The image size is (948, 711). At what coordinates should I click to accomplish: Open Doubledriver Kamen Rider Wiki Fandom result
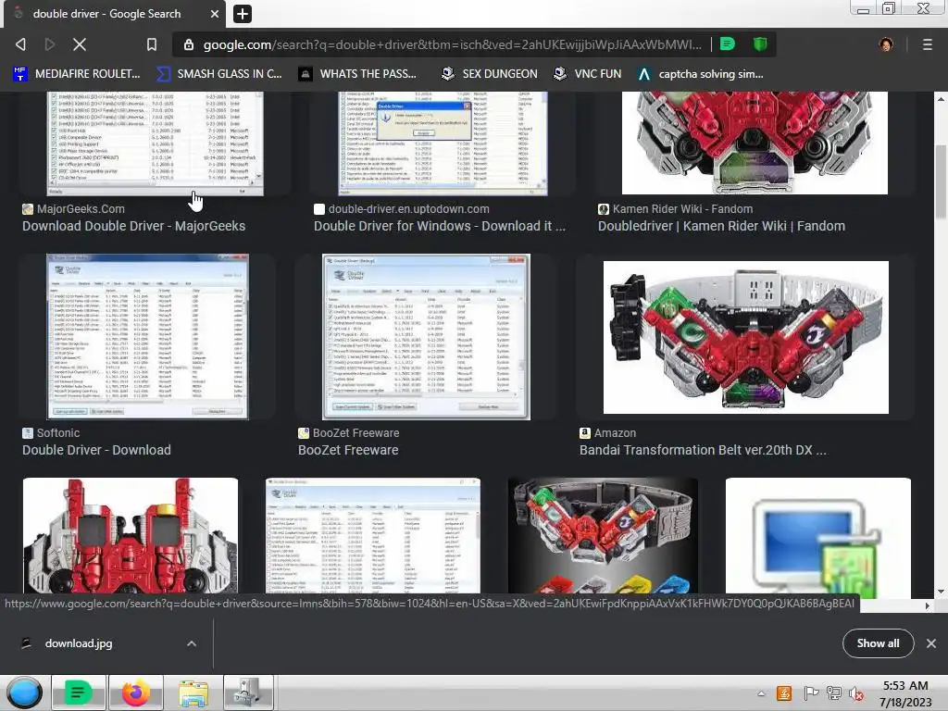(x=721, y=226)
